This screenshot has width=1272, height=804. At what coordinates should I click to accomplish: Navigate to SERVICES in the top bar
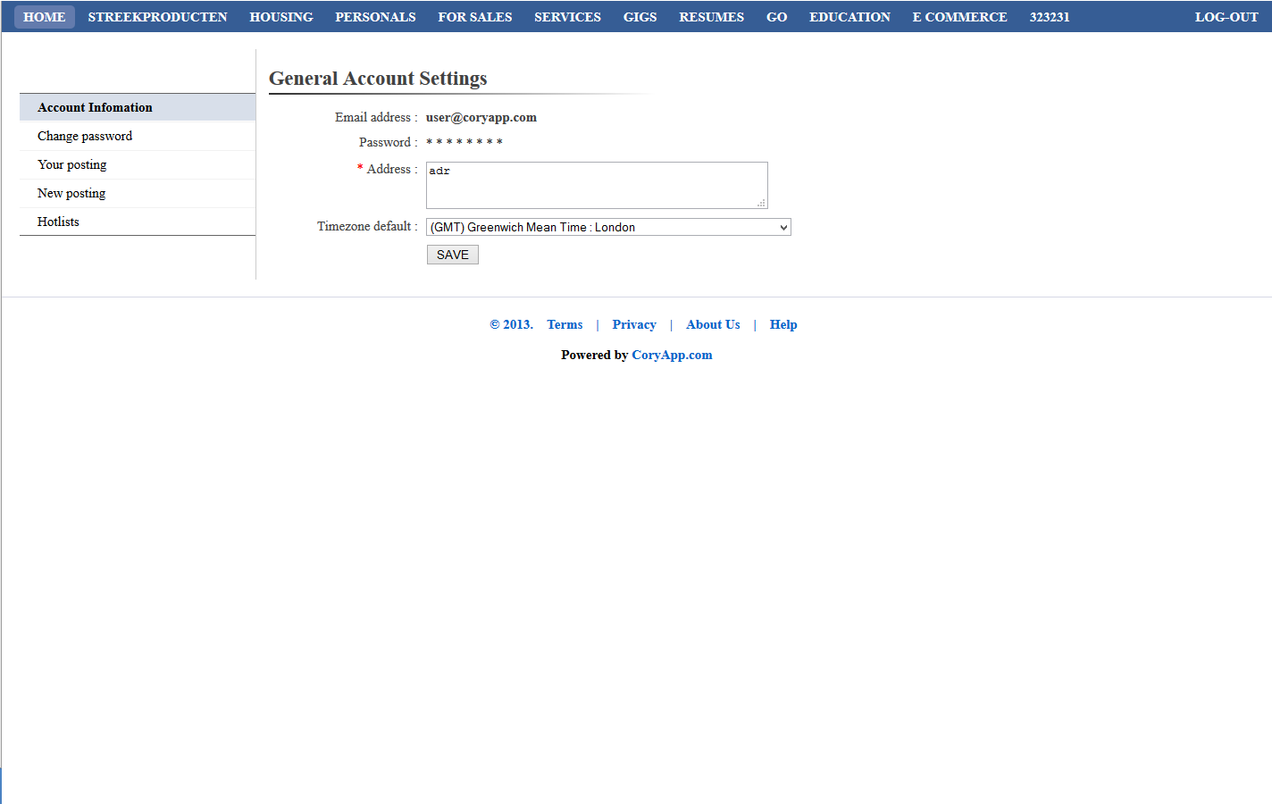point(567,16)
